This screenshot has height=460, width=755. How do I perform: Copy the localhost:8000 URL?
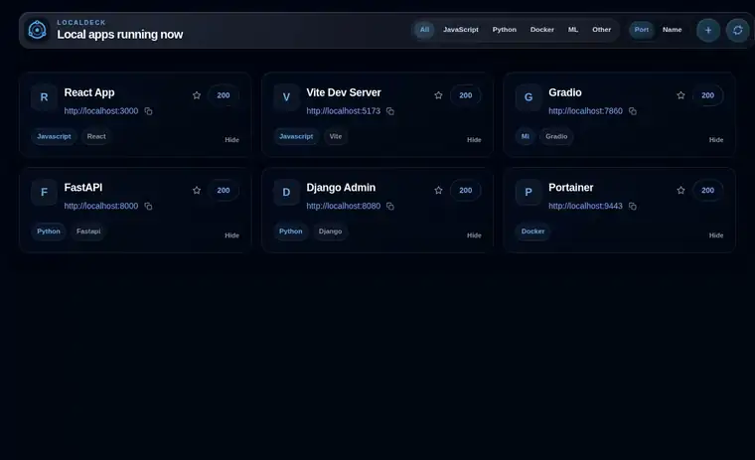tap(148, 207)
